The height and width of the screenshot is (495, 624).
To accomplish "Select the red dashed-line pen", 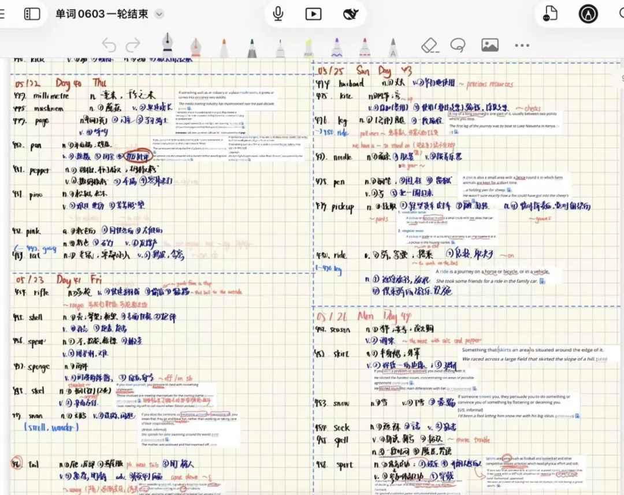I will 365,48.
